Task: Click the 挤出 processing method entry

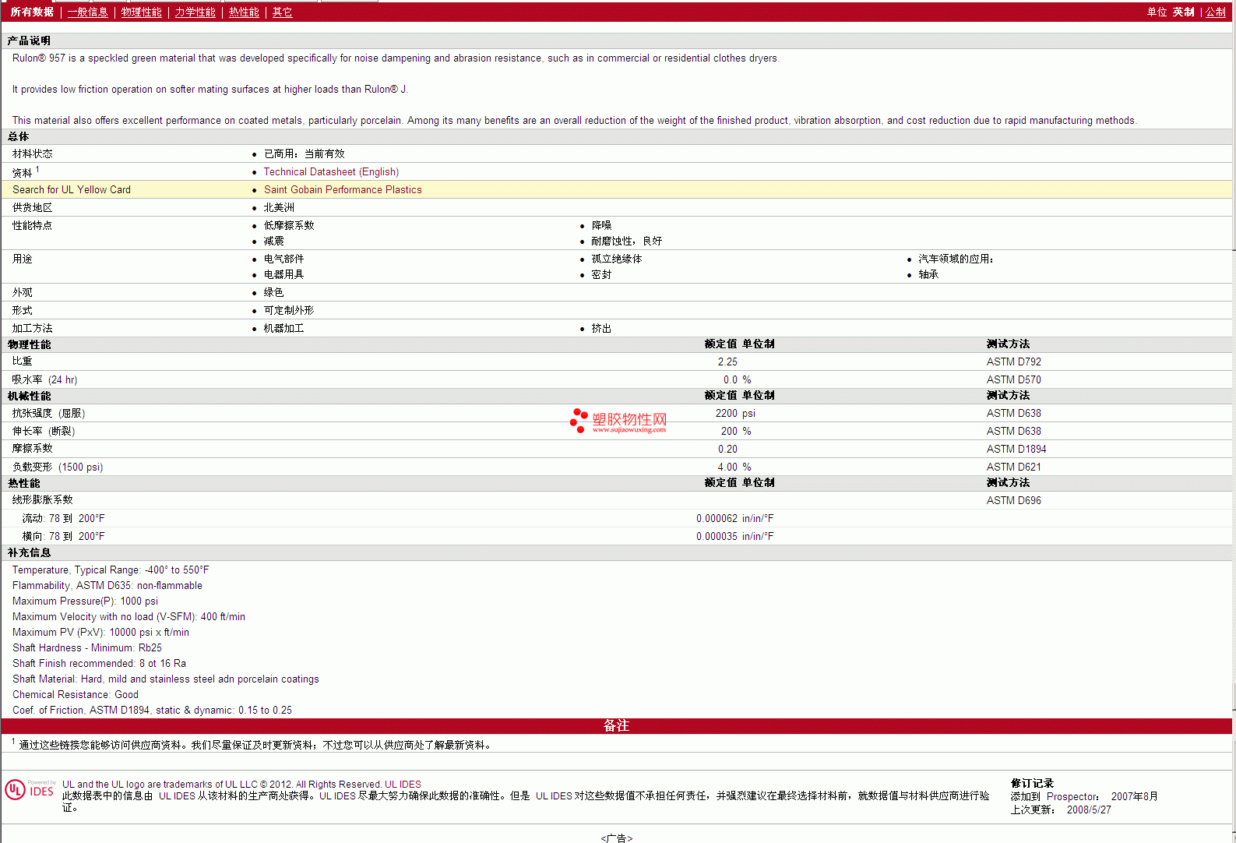Action: [x=601, y=329]
